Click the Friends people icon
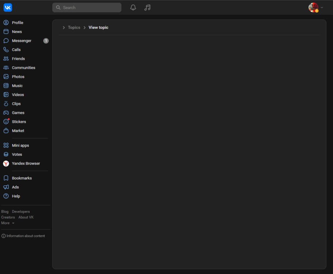The image size is (333, 274). pos(6,58)
